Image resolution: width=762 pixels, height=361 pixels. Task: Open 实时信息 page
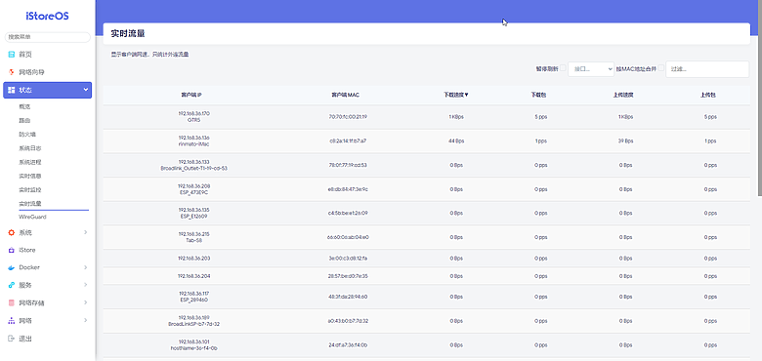pos(30,176)
